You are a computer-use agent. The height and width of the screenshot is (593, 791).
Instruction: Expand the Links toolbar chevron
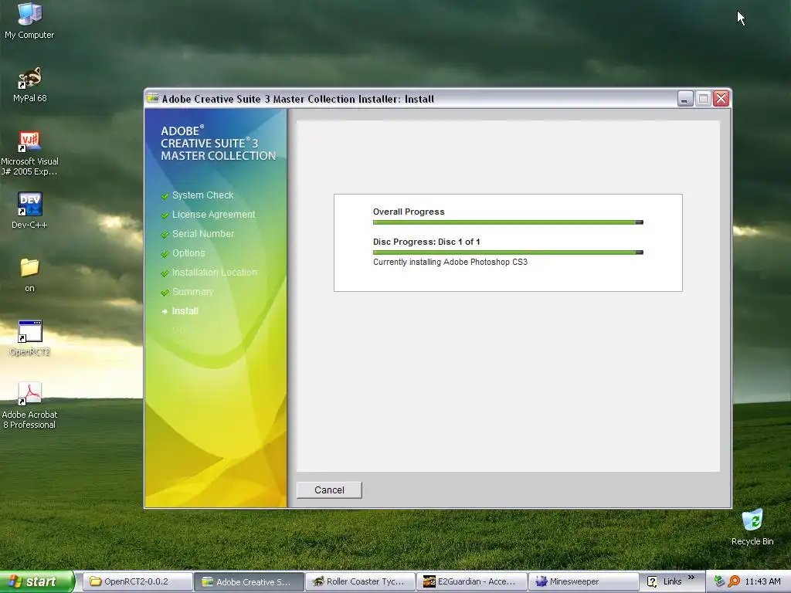click(x=691, y=578)
